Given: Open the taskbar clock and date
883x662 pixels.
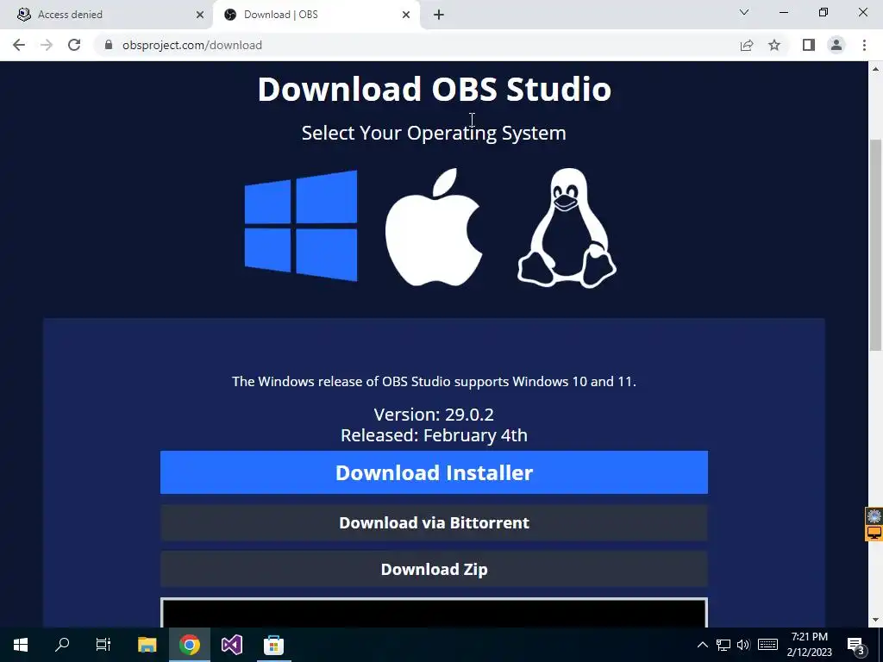Looking at the screenshot, I should coord(809,645).
